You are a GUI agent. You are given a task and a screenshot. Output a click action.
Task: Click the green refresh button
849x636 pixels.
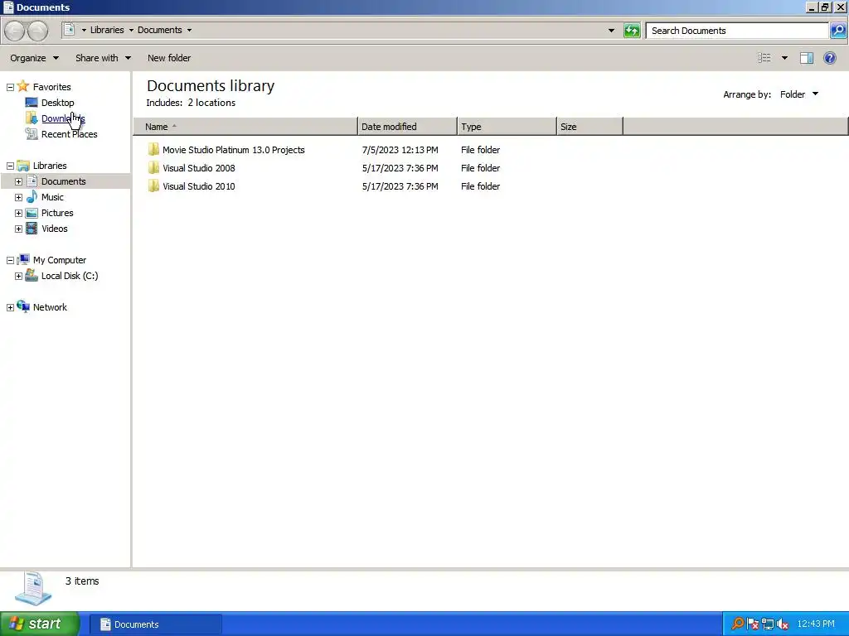pos(632,31)
